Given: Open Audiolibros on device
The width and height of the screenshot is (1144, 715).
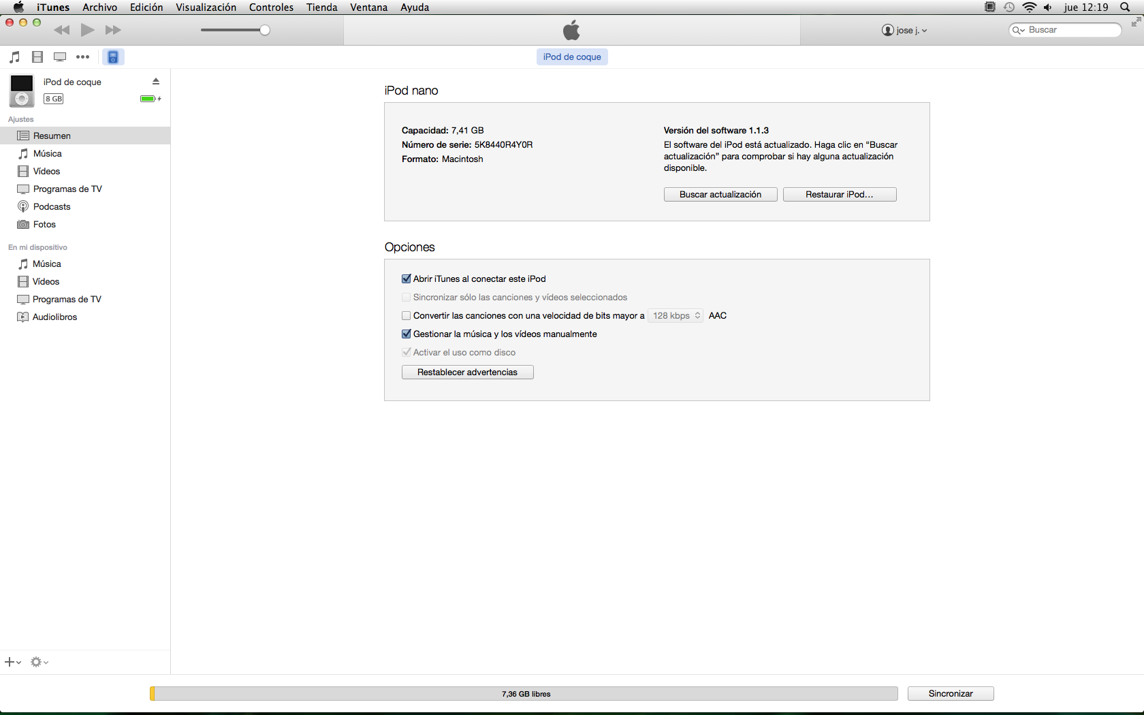Looking at the screenshot, I should (85, 317).
